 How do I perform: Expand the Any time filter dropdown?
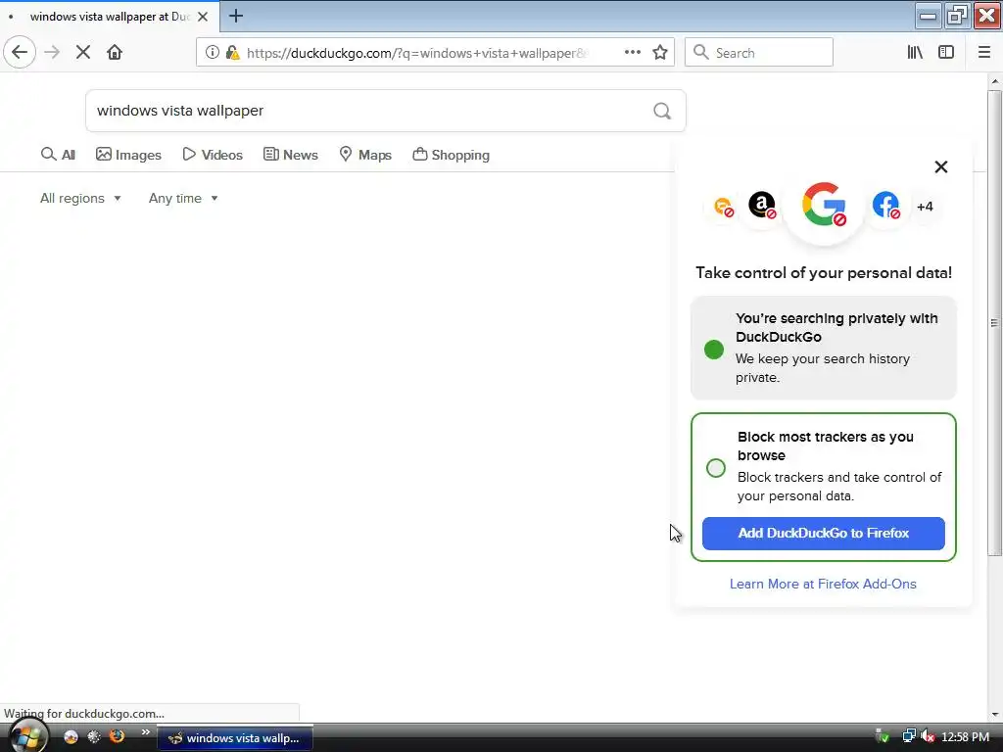(183, 198)
